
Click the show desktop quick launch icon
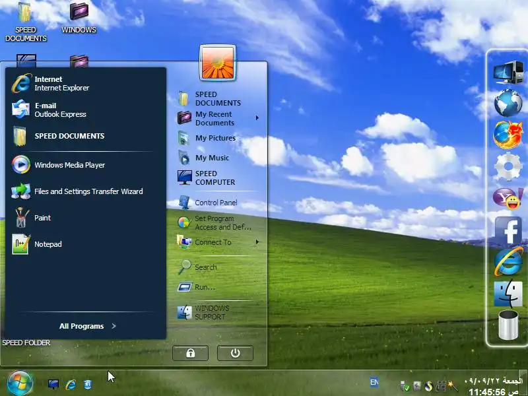(x=53, y=384)
